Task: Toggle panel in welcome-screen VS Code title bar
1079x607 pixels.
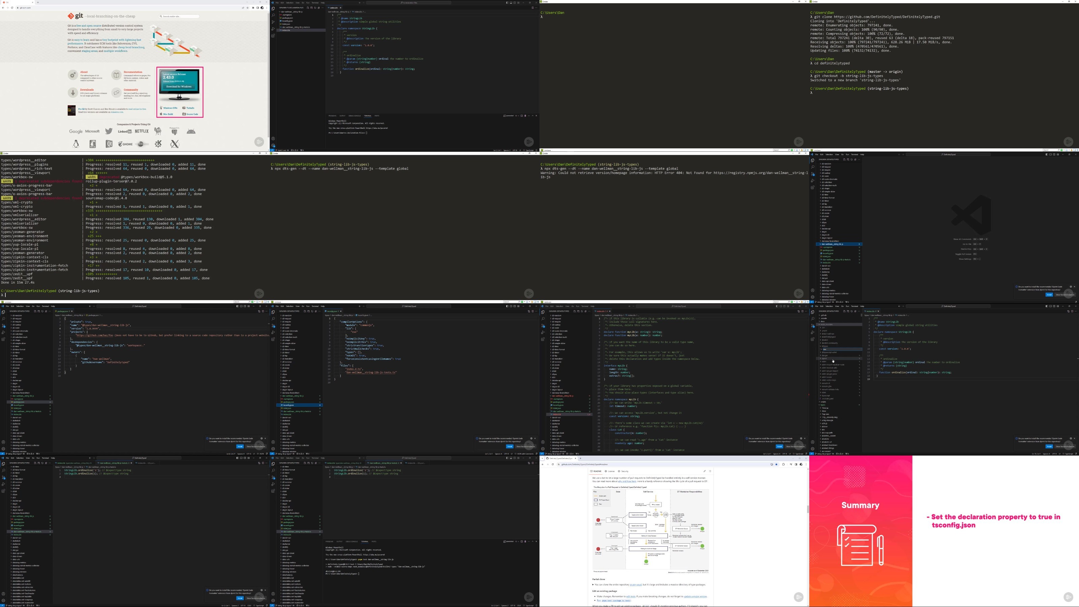Action: pyautogui.click(x=1051, y=154)
